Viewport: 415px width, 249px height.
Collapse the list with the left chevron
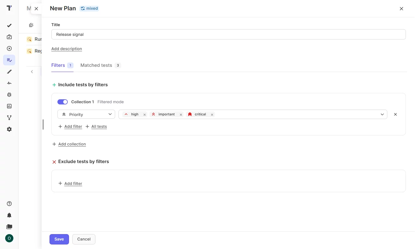point(32,72)
